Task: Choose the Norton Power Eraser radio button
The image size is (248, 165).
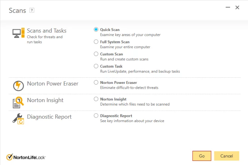Action: [x=96, y=82]
